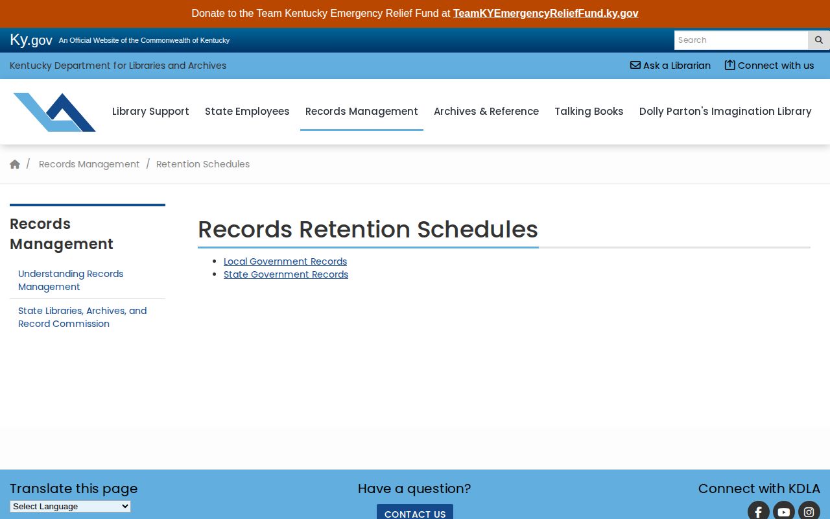
Task: Open the home breadcrumb icon
Action: (x=15, y=164)
